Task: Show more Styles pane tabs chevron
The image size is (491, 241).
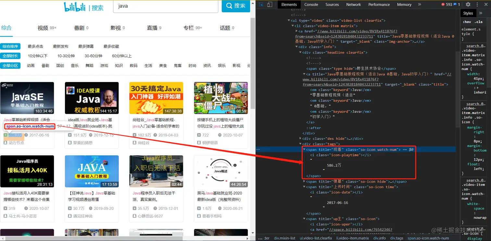Action: click(x=481, y=13)
